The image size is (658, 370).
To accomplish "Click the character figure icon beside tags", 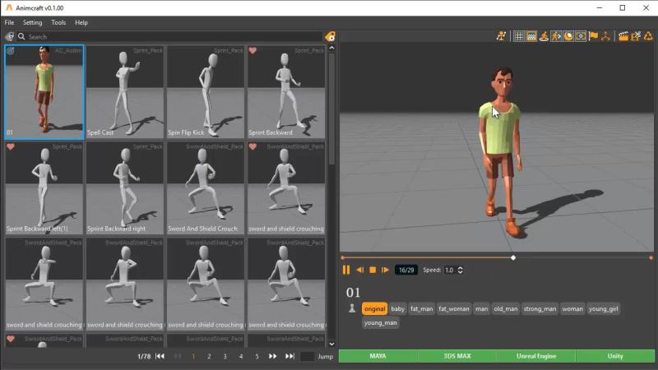I will click(352, 309).
